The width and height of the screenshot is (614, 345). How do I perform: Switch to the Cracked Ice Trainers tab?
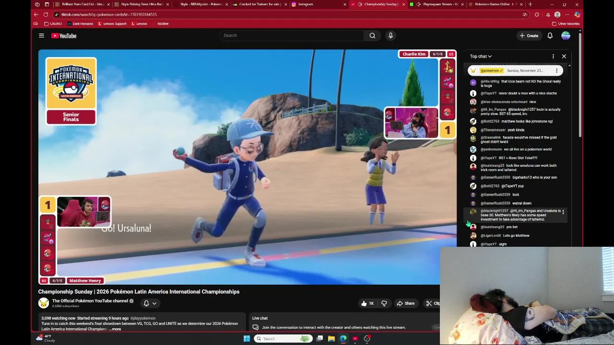[x=260, y=4]
